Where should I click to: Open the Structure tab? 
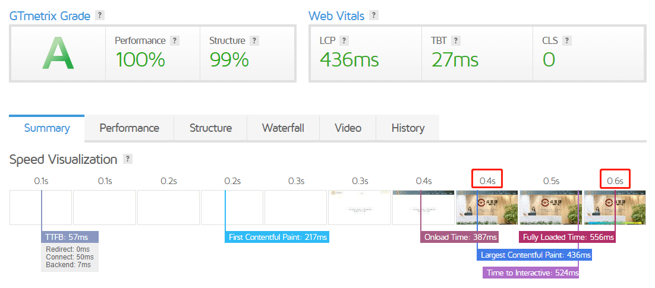tap(210, 128)
